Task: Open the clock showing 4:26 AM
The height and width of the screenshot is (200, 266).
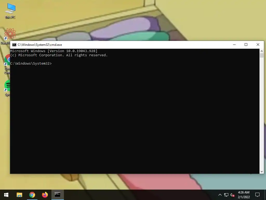Action: pyautogui.click(x=244, y=195)
